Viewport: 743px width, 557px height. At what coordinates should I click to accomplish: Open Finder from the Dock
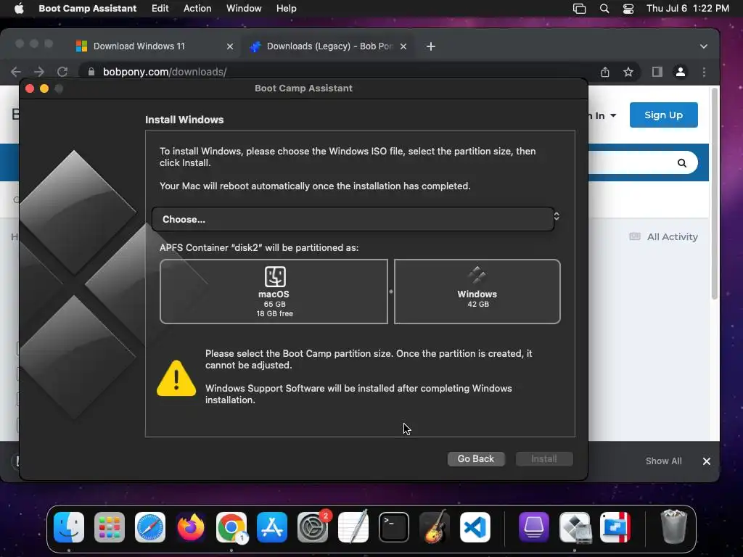click(x=69, y=527)
